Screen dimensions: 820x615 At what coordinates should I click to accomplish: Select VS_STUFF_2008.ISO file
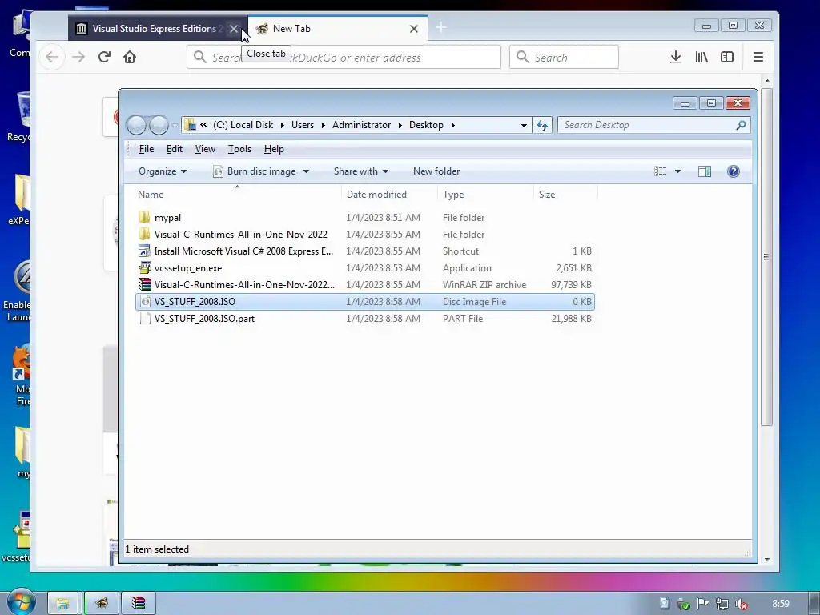click(x=364, y=302)
